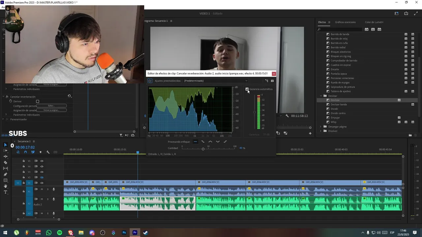Add a marker with the timeline marker icon
422x237 pixels.
click(41, 152)
